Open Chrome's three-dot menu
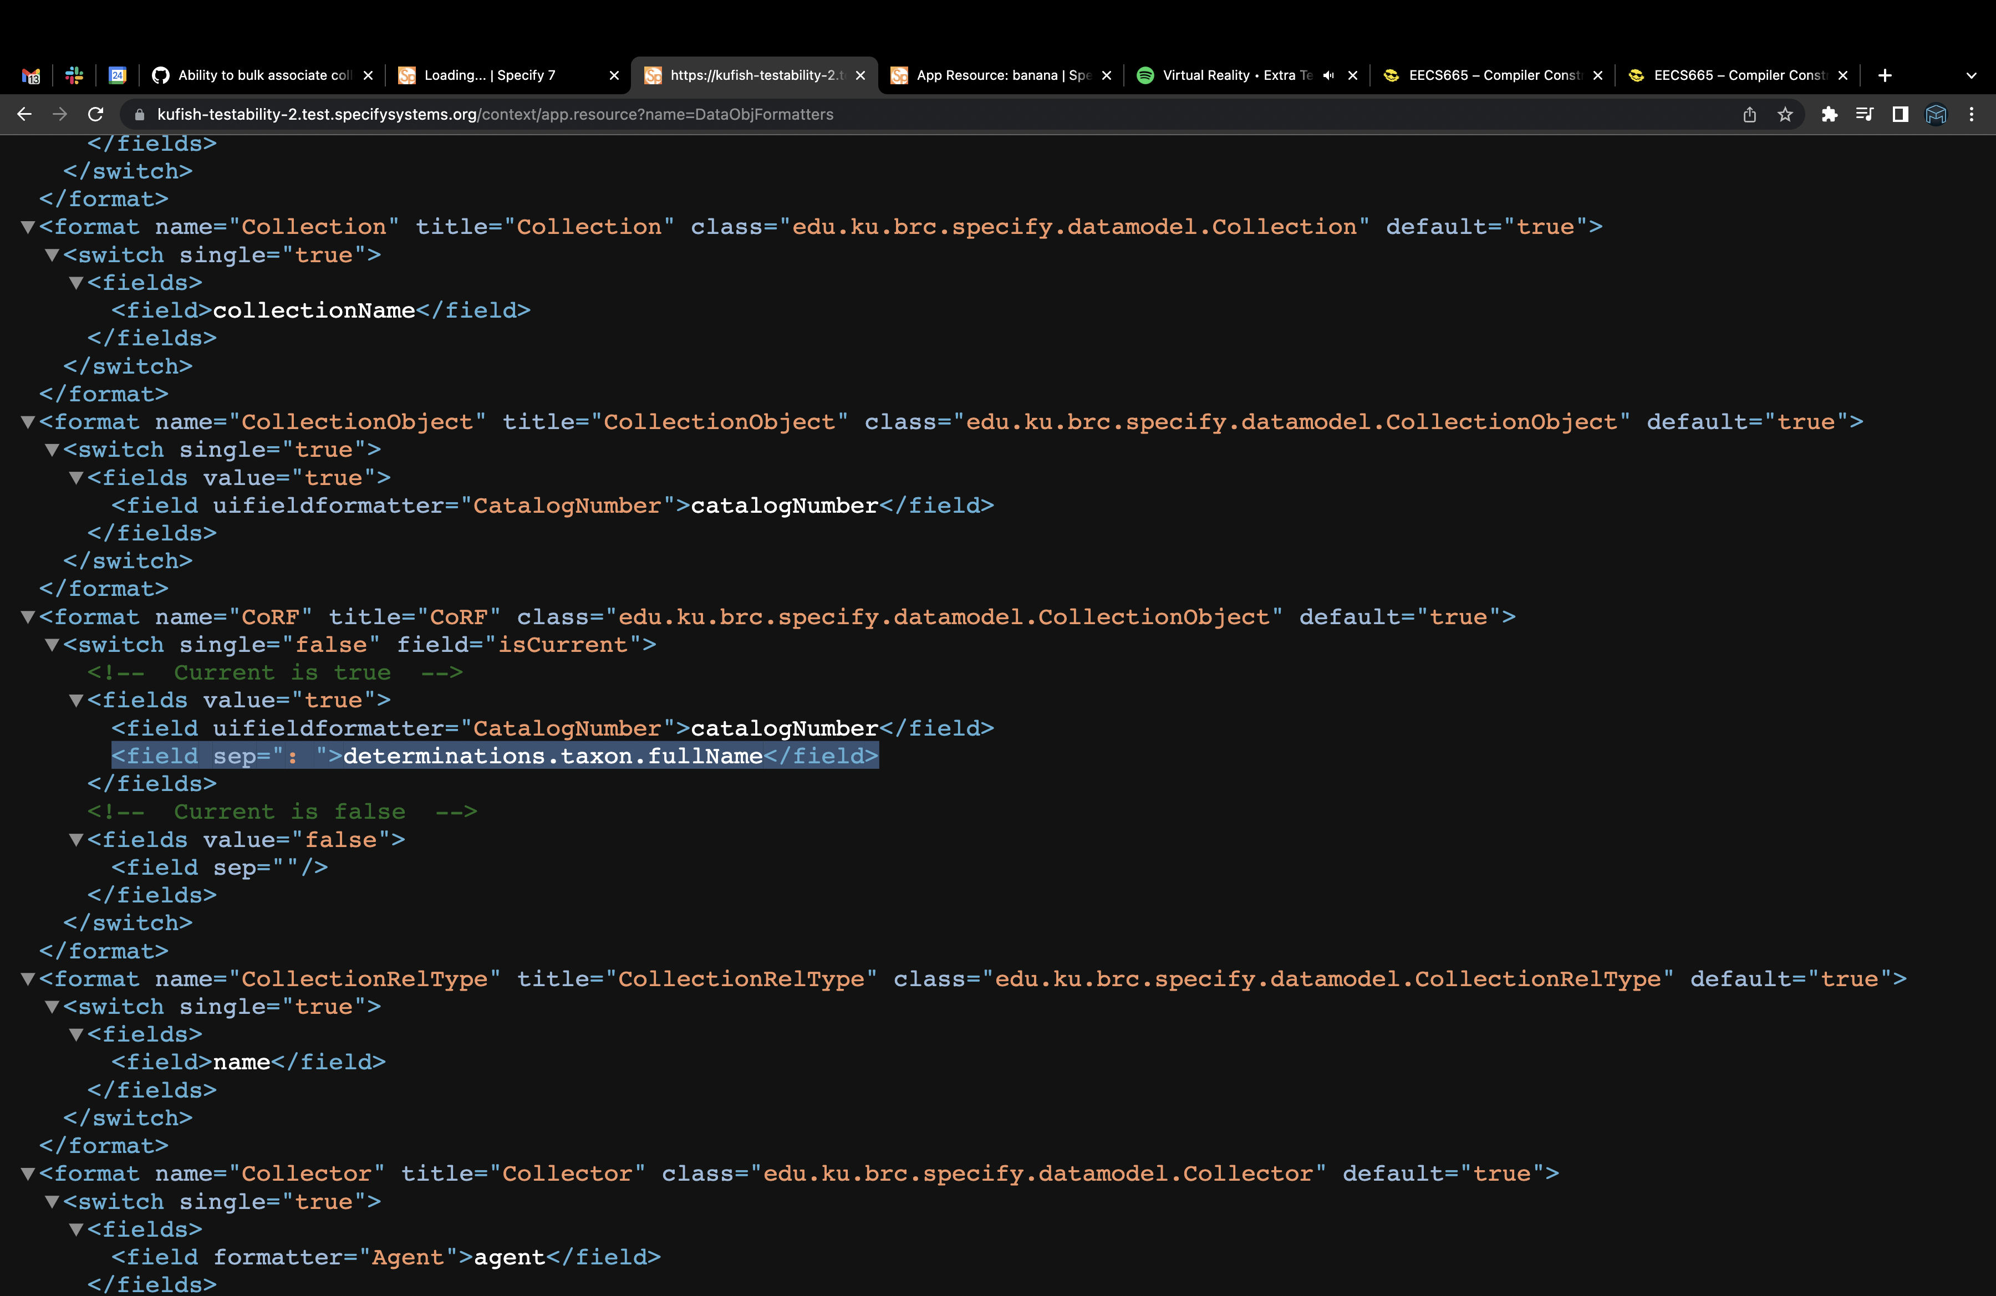This screenshot has height=1296, width=1996. (1972, 115)
